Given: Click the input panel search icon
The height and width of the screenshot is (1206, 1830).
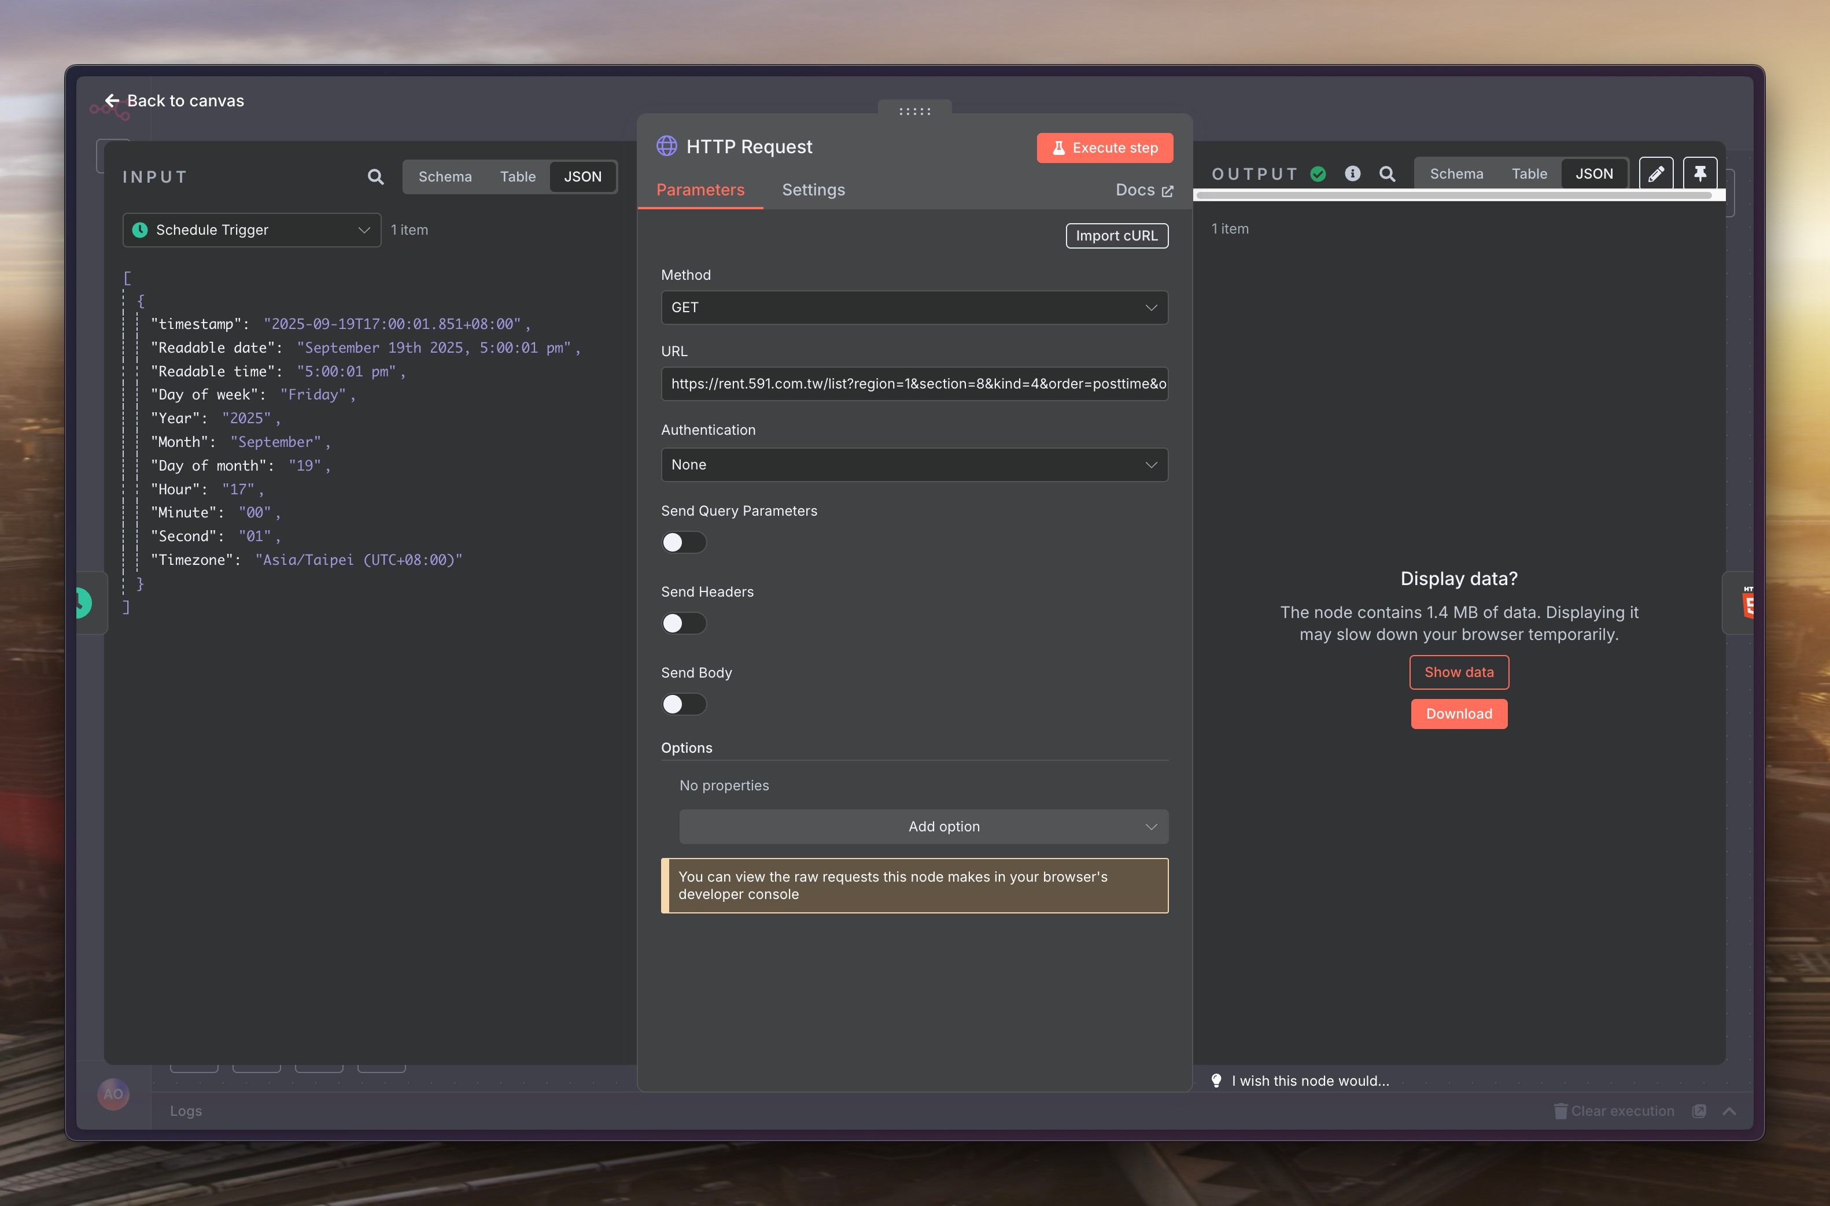Looking at the screenshot, I should pyautogui.click(x=375, y=177).
